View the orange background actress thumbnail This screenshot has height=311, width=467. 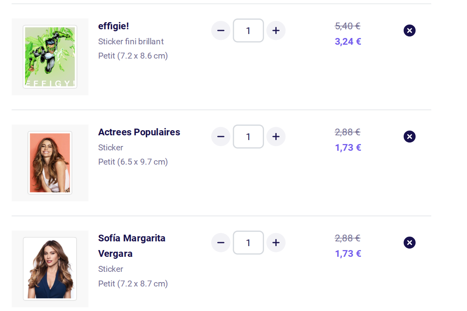pos(50,163)
